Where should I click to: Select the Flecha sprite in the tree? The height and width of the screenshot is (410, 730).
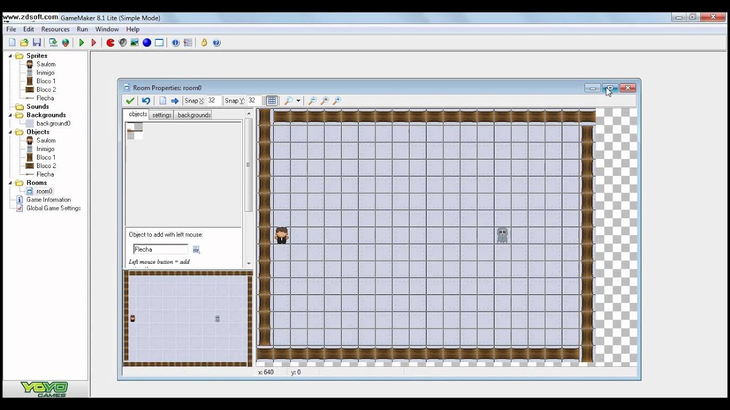pyautogui.click(x=45, y=98)
